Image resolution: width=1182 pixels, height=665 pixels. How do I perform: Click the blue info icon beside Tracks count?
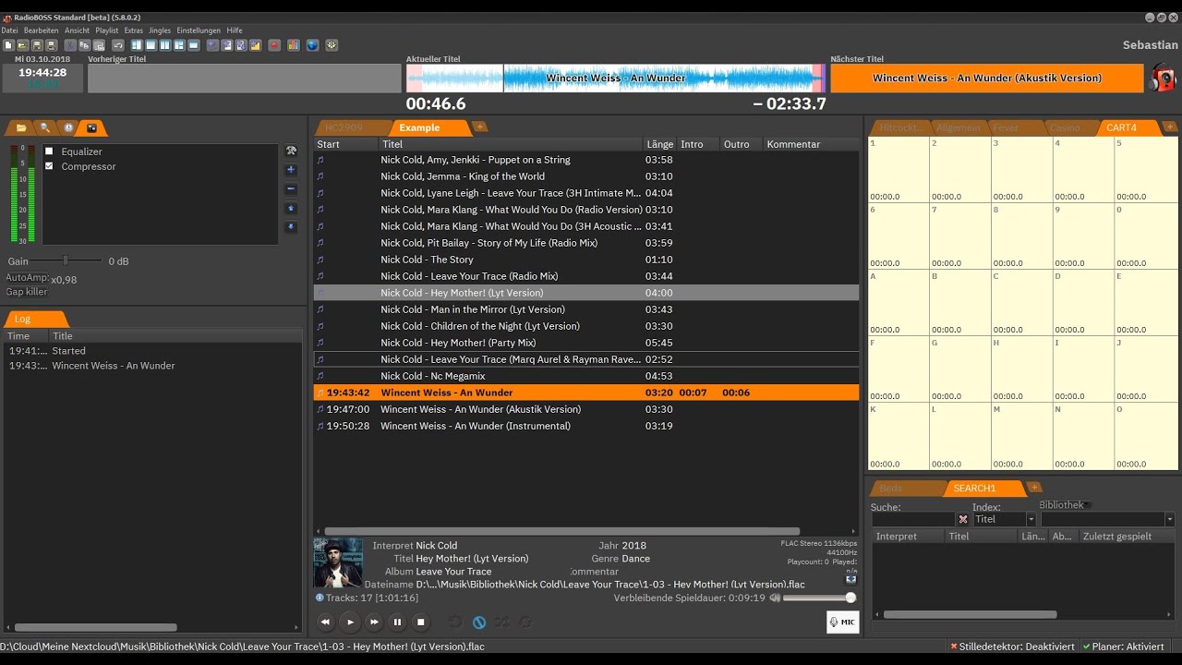[x=320, y=598]
